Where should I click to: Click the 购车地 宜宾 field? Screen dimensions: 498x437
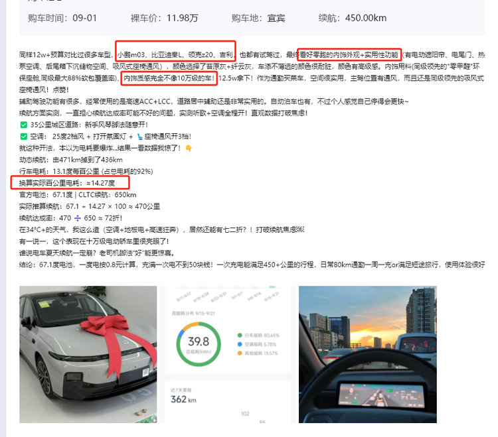tap(258, 18)
